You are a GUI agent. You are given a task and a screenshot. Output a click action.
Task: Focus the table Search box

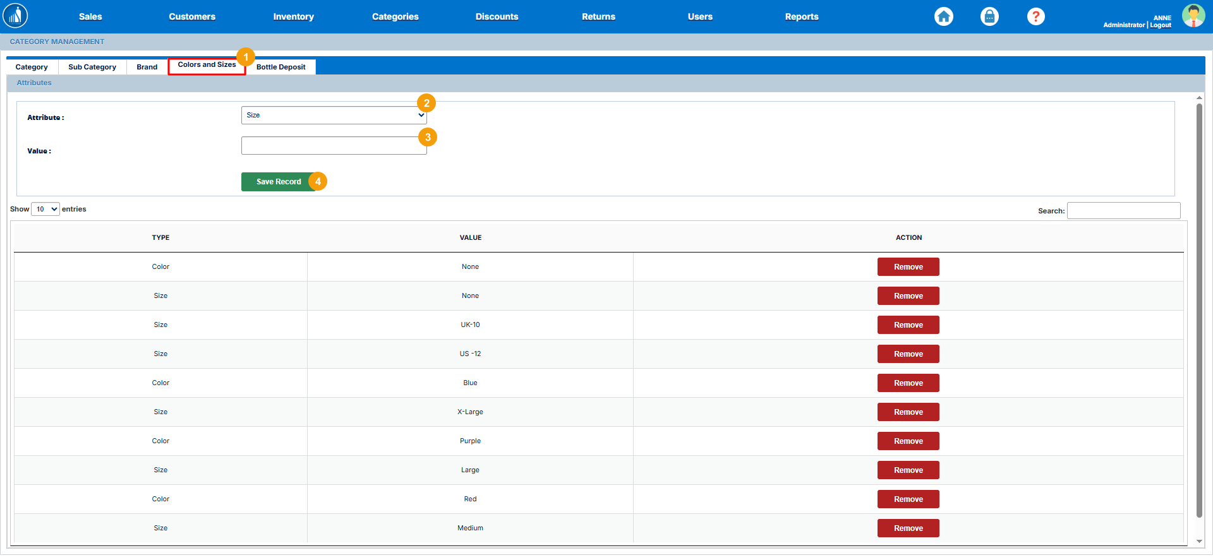[x=1123, y=211]
